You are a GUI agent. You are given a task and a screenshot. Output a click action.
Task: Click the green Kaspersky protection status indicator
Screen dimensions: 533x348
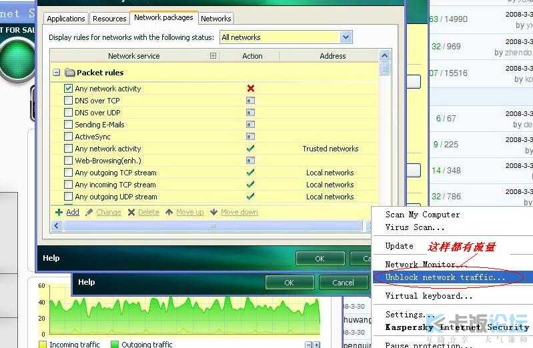pyautogui.click(x=17, y=59)
